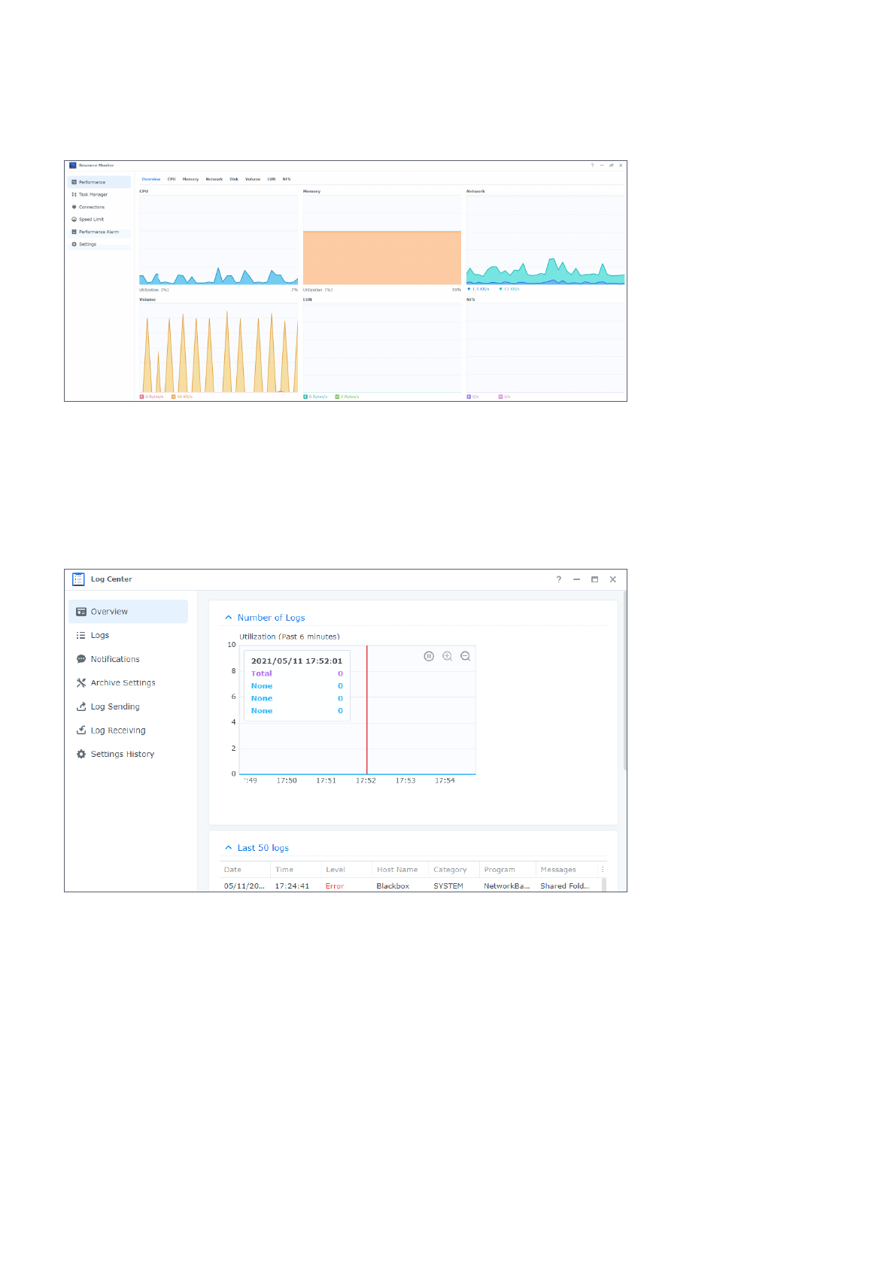Open column options menu in logs table
The height and width of the screenshot is (1267, 896).
(603, 870)
